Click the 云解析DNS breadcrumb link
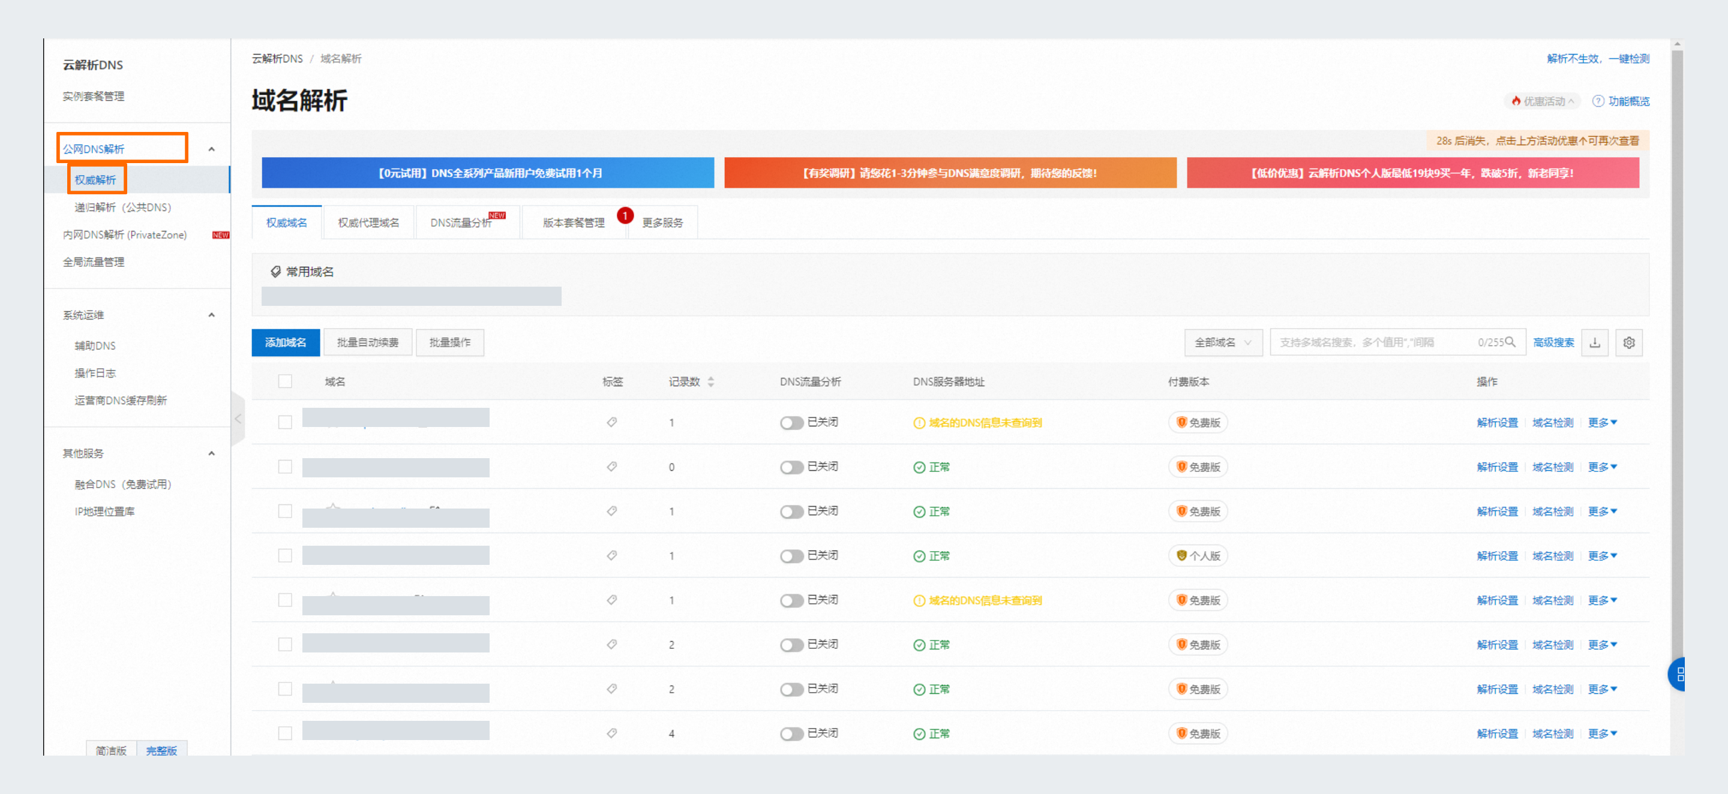This screenshot has height=794, width=1728. 277,59
